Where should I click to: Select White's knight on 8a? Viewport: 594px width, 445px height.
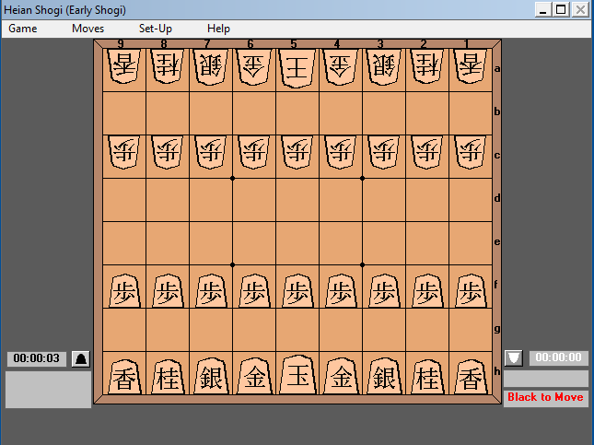point(168,66)
